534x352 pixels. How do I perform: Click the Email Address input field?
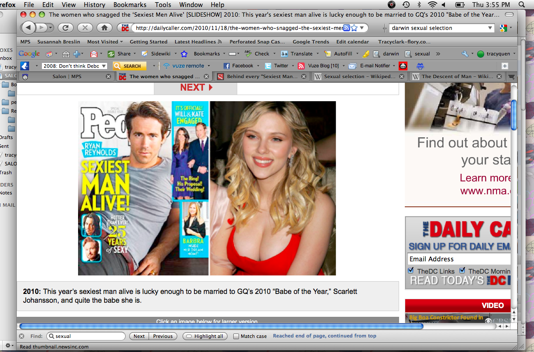(459, 259)
